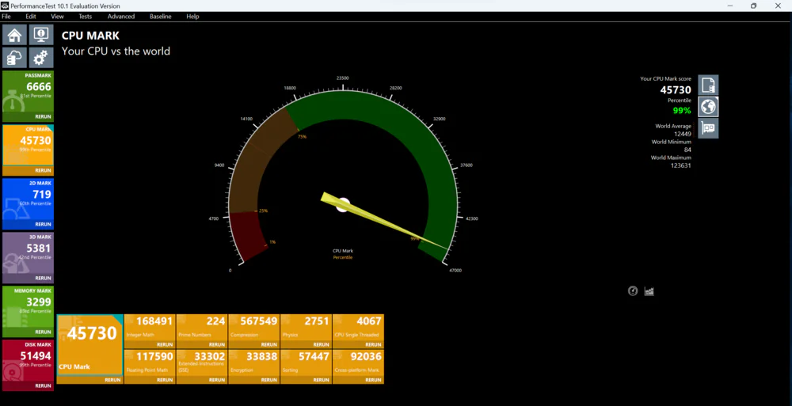Rerun the sidebar CPU Mark test
The height and width of the screenshot is (406, 792).
[x=43, y=171]
